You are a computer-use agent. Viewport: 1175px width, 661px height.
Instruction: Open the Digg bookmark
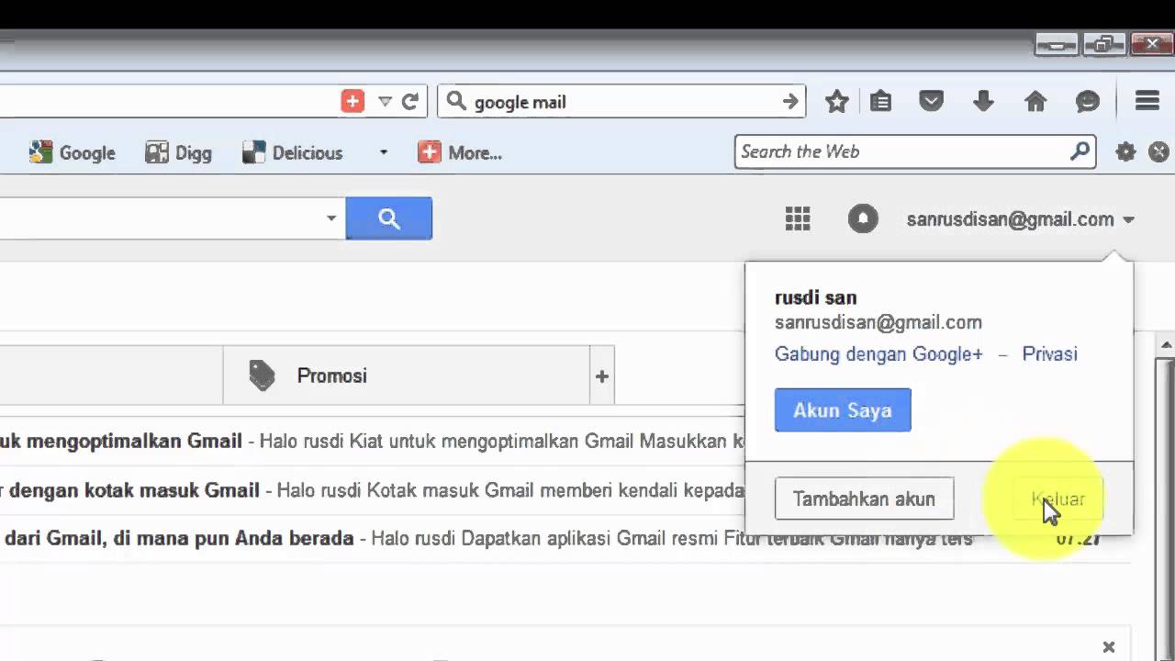179,152
